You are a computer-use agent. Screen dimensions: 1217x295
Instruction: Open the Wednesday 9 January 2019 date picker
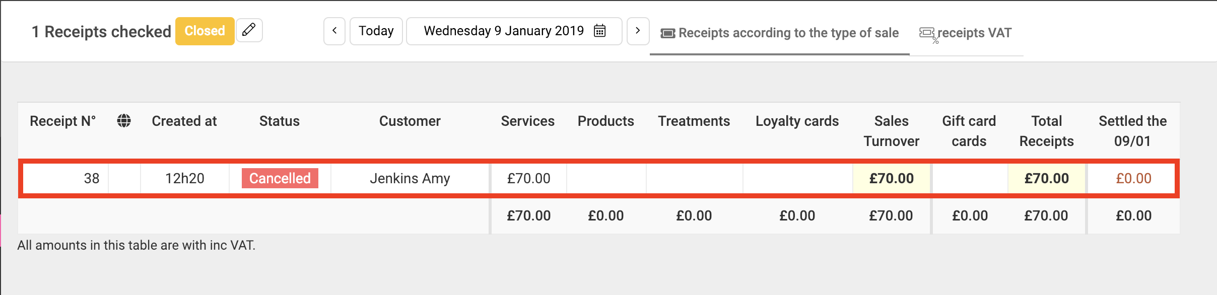click(x=514, y=31)
